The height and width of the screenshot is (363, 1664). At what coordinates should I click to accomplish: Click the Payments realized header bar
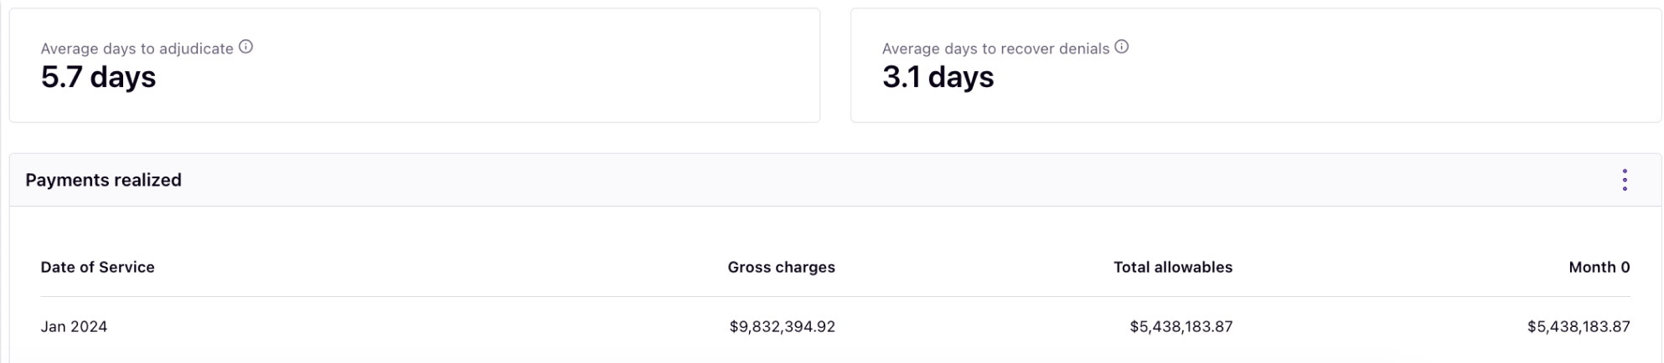835,180
